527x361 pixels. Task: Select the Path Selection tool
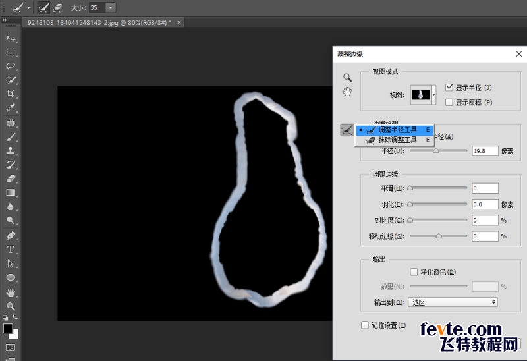(11, 264)
